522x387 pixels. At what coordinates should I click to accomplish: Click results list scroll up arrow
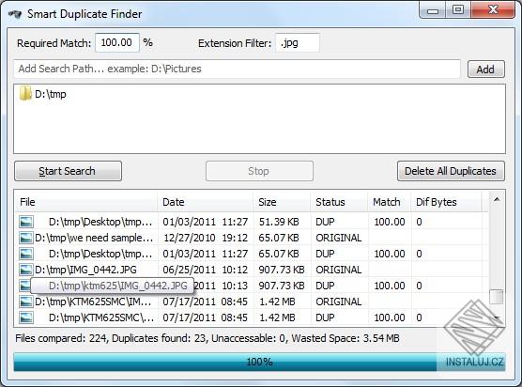pyautogui.click(x=497, y=199)
